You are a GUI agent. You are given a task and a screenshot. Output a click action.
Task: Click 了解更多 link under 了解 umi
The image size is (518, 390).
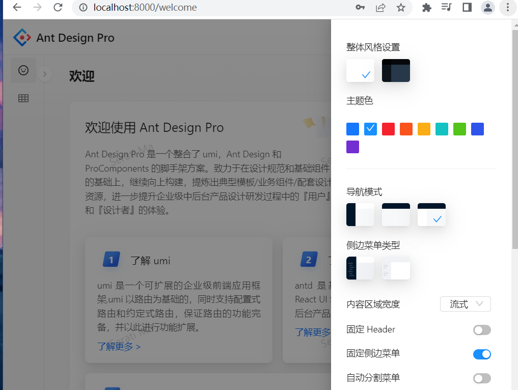[x=119, y=347]
